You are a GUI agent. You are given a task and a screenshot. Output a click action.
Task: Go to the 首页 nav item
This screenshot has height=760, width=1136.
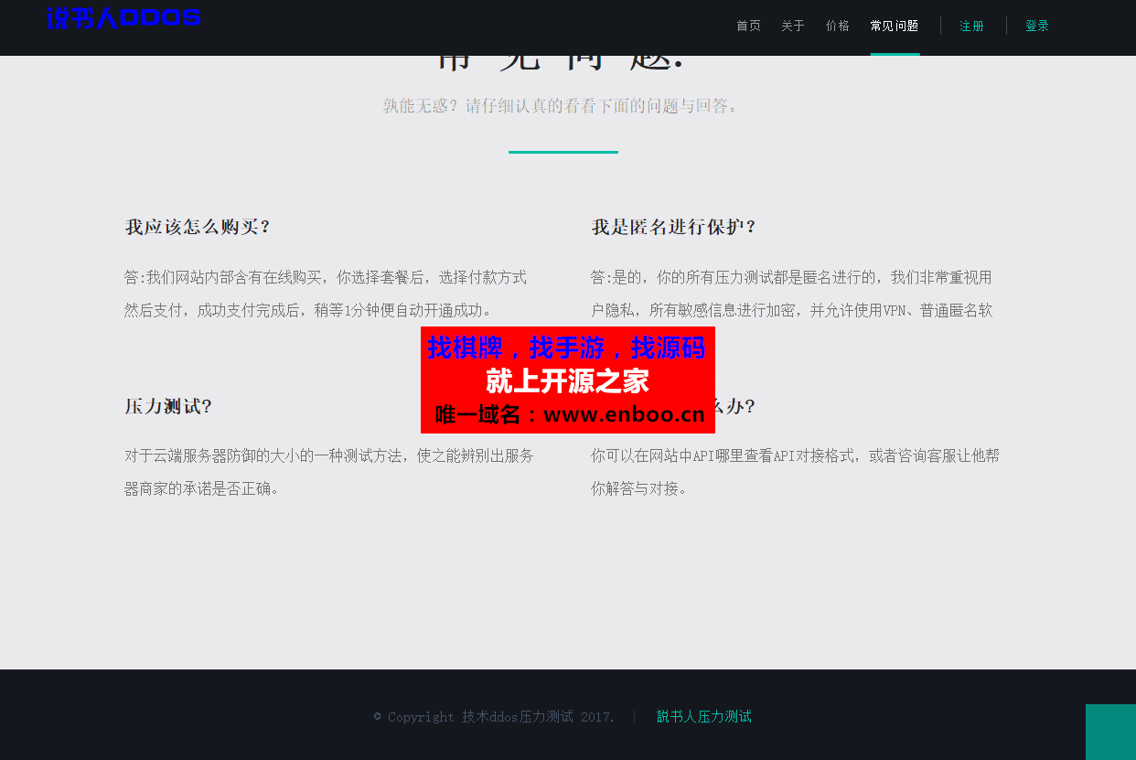point(748,26)
